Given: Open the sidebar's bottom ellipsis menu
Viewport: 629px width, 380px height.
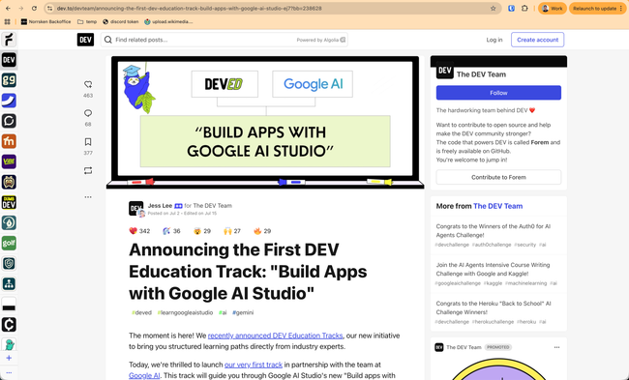Looking at the screenshot, I should click(x=9, y=373).
